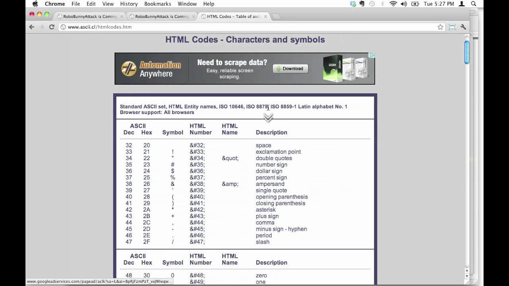Click the AdChoices icon on the banner
The height and width of the screenshot is (286, 509).
point(371,56)
